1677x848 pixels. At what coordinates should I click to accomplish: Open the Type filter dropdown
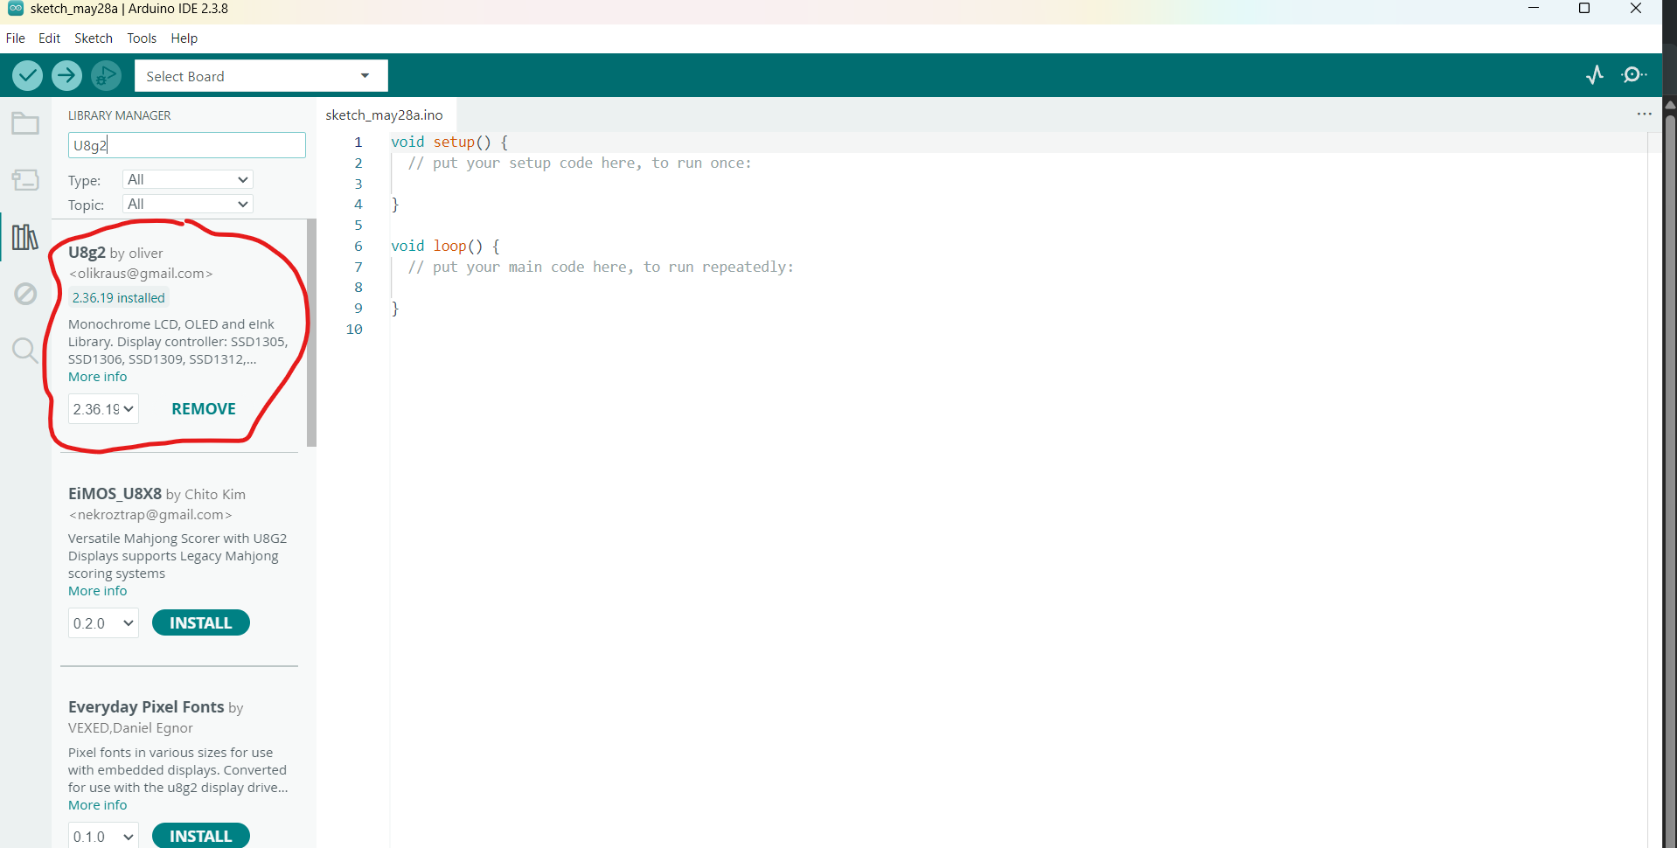click(188, 179)
